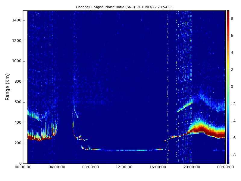
Task: Click the 04:00:00 time tick label
Action: click(x=57, y=167)
